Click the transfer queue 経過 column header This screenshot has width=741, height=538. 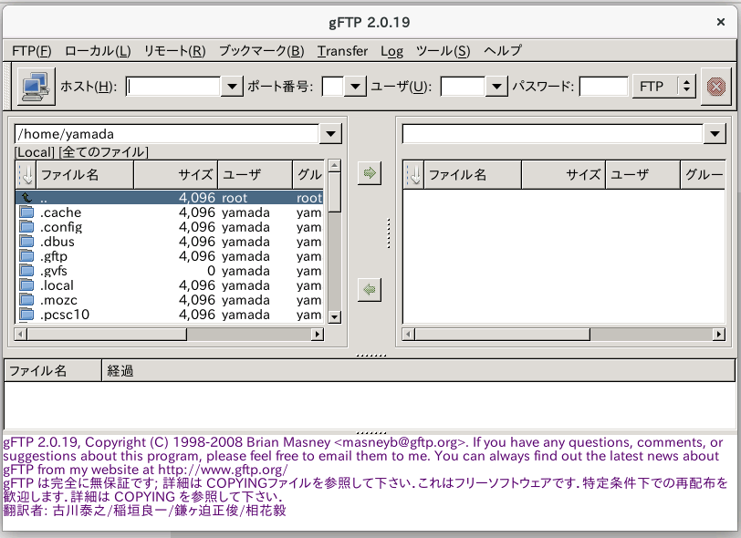(x=418, y=371)
